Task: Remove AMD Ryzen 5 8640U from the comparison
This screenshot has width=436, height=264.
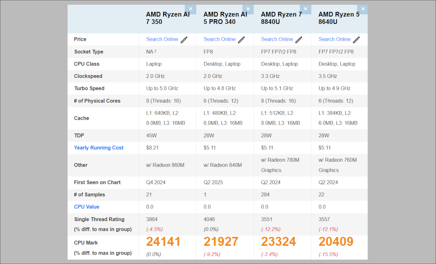Action: [363, 9]
